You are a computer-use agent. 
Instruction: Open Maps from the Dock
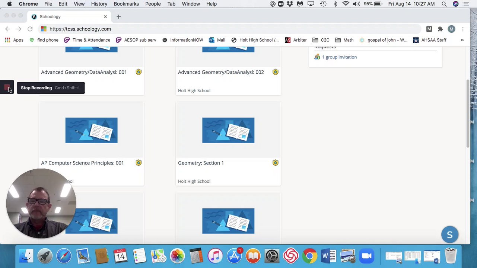pyautogui.click(x=158, y=256)
